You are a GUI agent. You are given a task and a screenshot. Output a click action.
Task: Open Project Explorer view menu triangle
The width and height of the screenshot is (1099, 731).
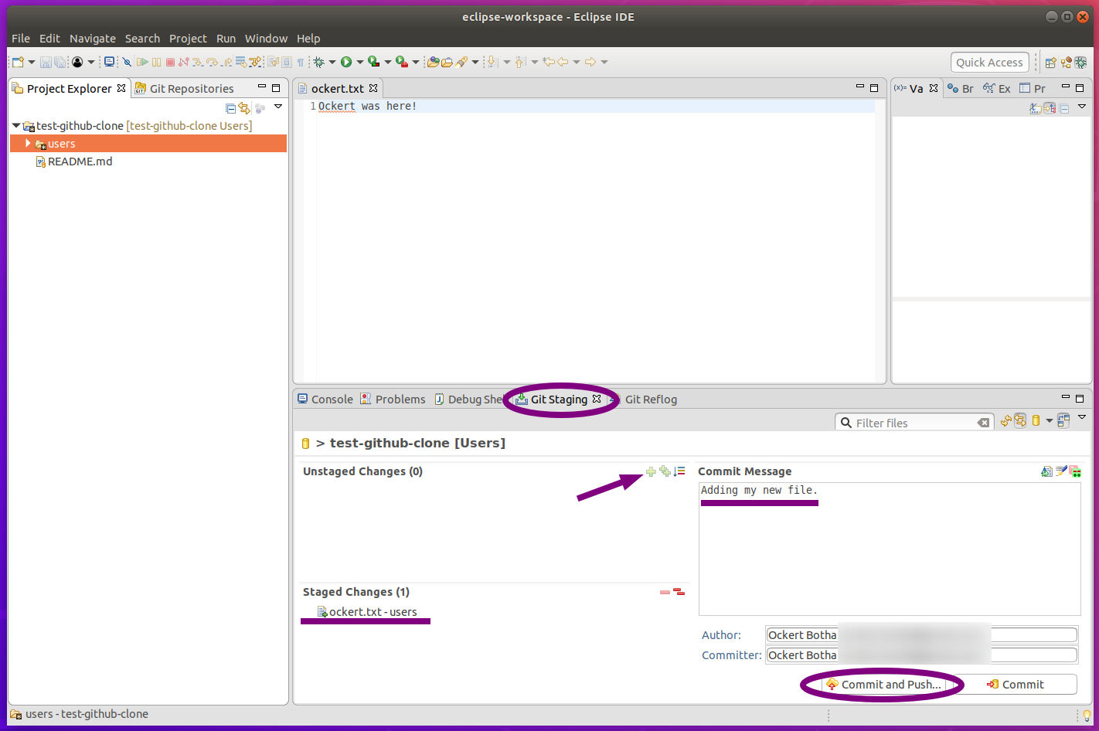[x=278, y=107]
